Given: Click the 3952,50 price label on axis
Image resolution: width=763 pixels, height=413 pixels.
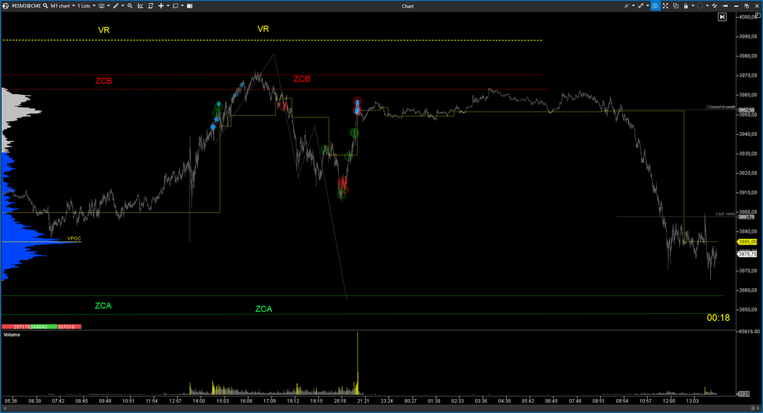Looking at the screenshot, I should [x=747, y=109].
